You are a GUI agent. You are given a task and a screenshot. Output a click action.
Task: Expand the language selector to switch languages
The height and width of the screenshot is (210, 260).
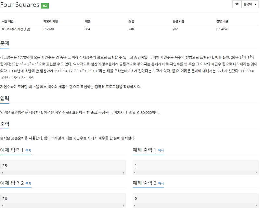pos(249,4)
